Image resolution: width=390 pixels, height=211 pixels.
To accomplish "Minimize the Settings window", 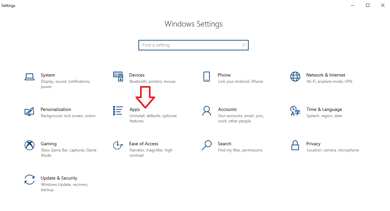I will [x=352, y=5].
